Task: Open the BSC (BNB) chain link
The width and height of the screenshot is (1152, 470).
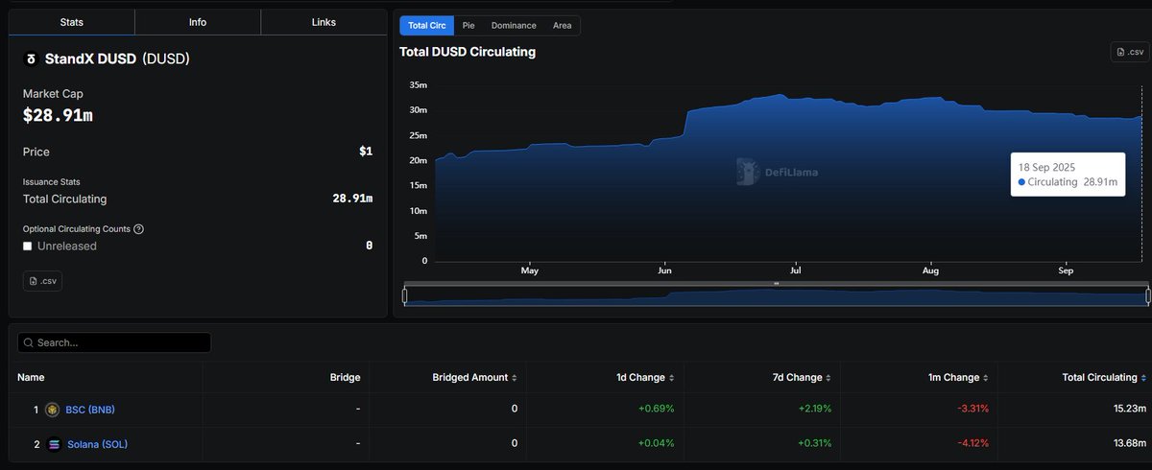Action: [90, 410]
